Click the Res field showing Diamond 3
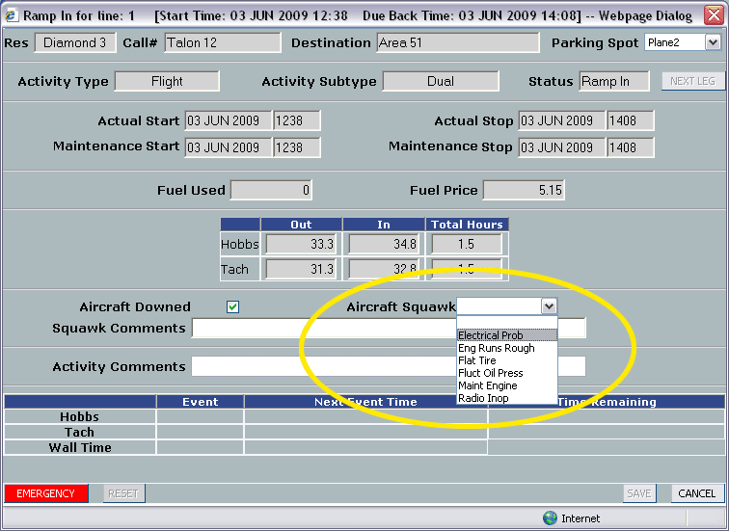Image resolution: width=729 pixels, height=531 pixels. tap(75, 42)
